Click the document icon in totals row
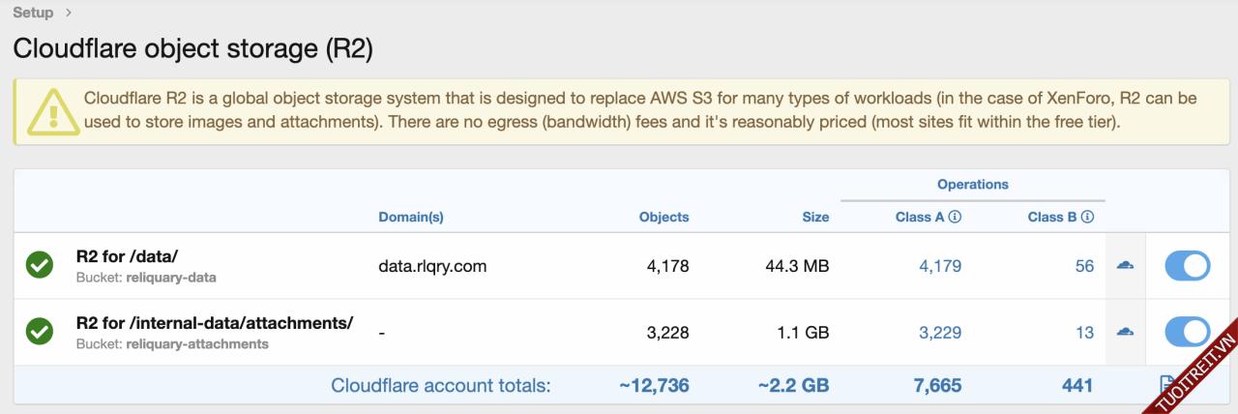 tap(1166, 385)
